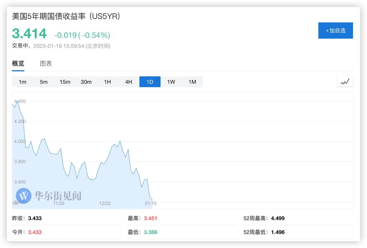Switch to the 概览 tab

click(x=18, y=64)
